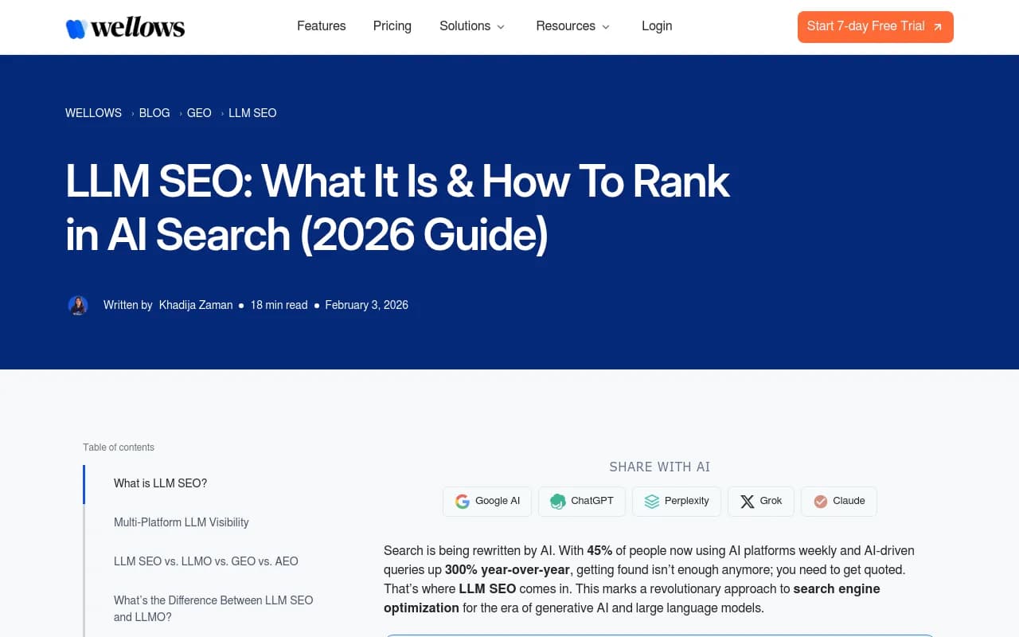
Task: Select Pricing in the navigation menu
Action: 392,26
